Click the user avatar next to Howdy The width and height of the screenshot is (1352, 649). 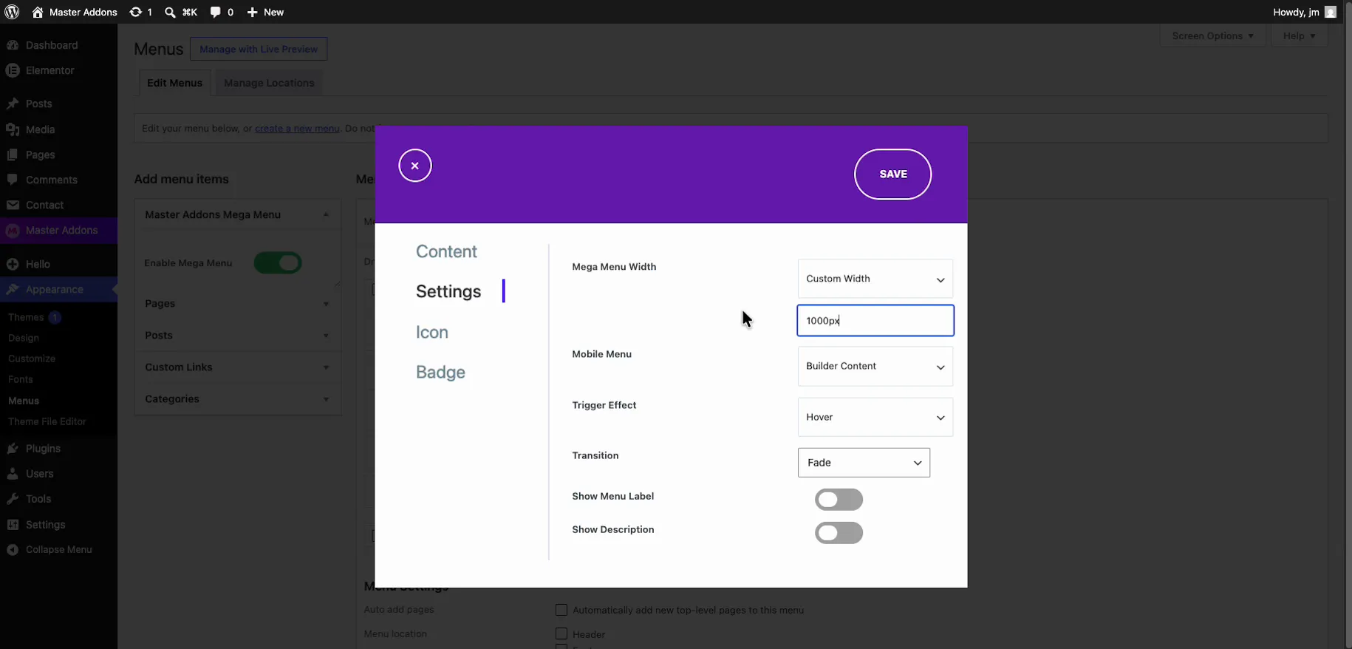point(1331,12)
